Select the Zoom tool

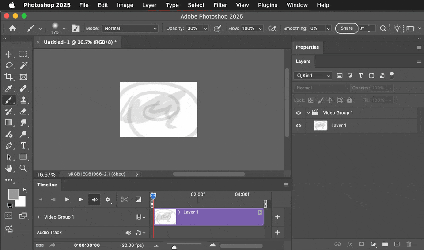pyautogui.click(x=23, y=169)
